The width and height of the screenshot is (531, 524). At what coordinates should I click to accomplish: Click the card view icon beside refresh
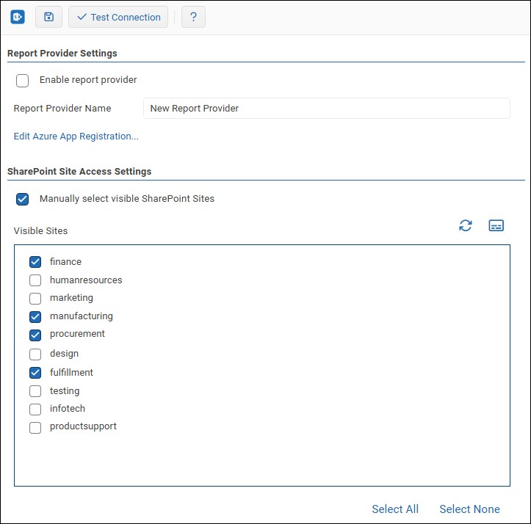click(x=496, y=225)
